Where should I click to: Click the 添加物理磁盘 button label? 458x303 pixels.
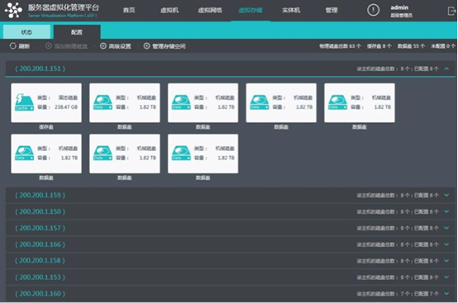pyautogui.click(x=71, y=46)
